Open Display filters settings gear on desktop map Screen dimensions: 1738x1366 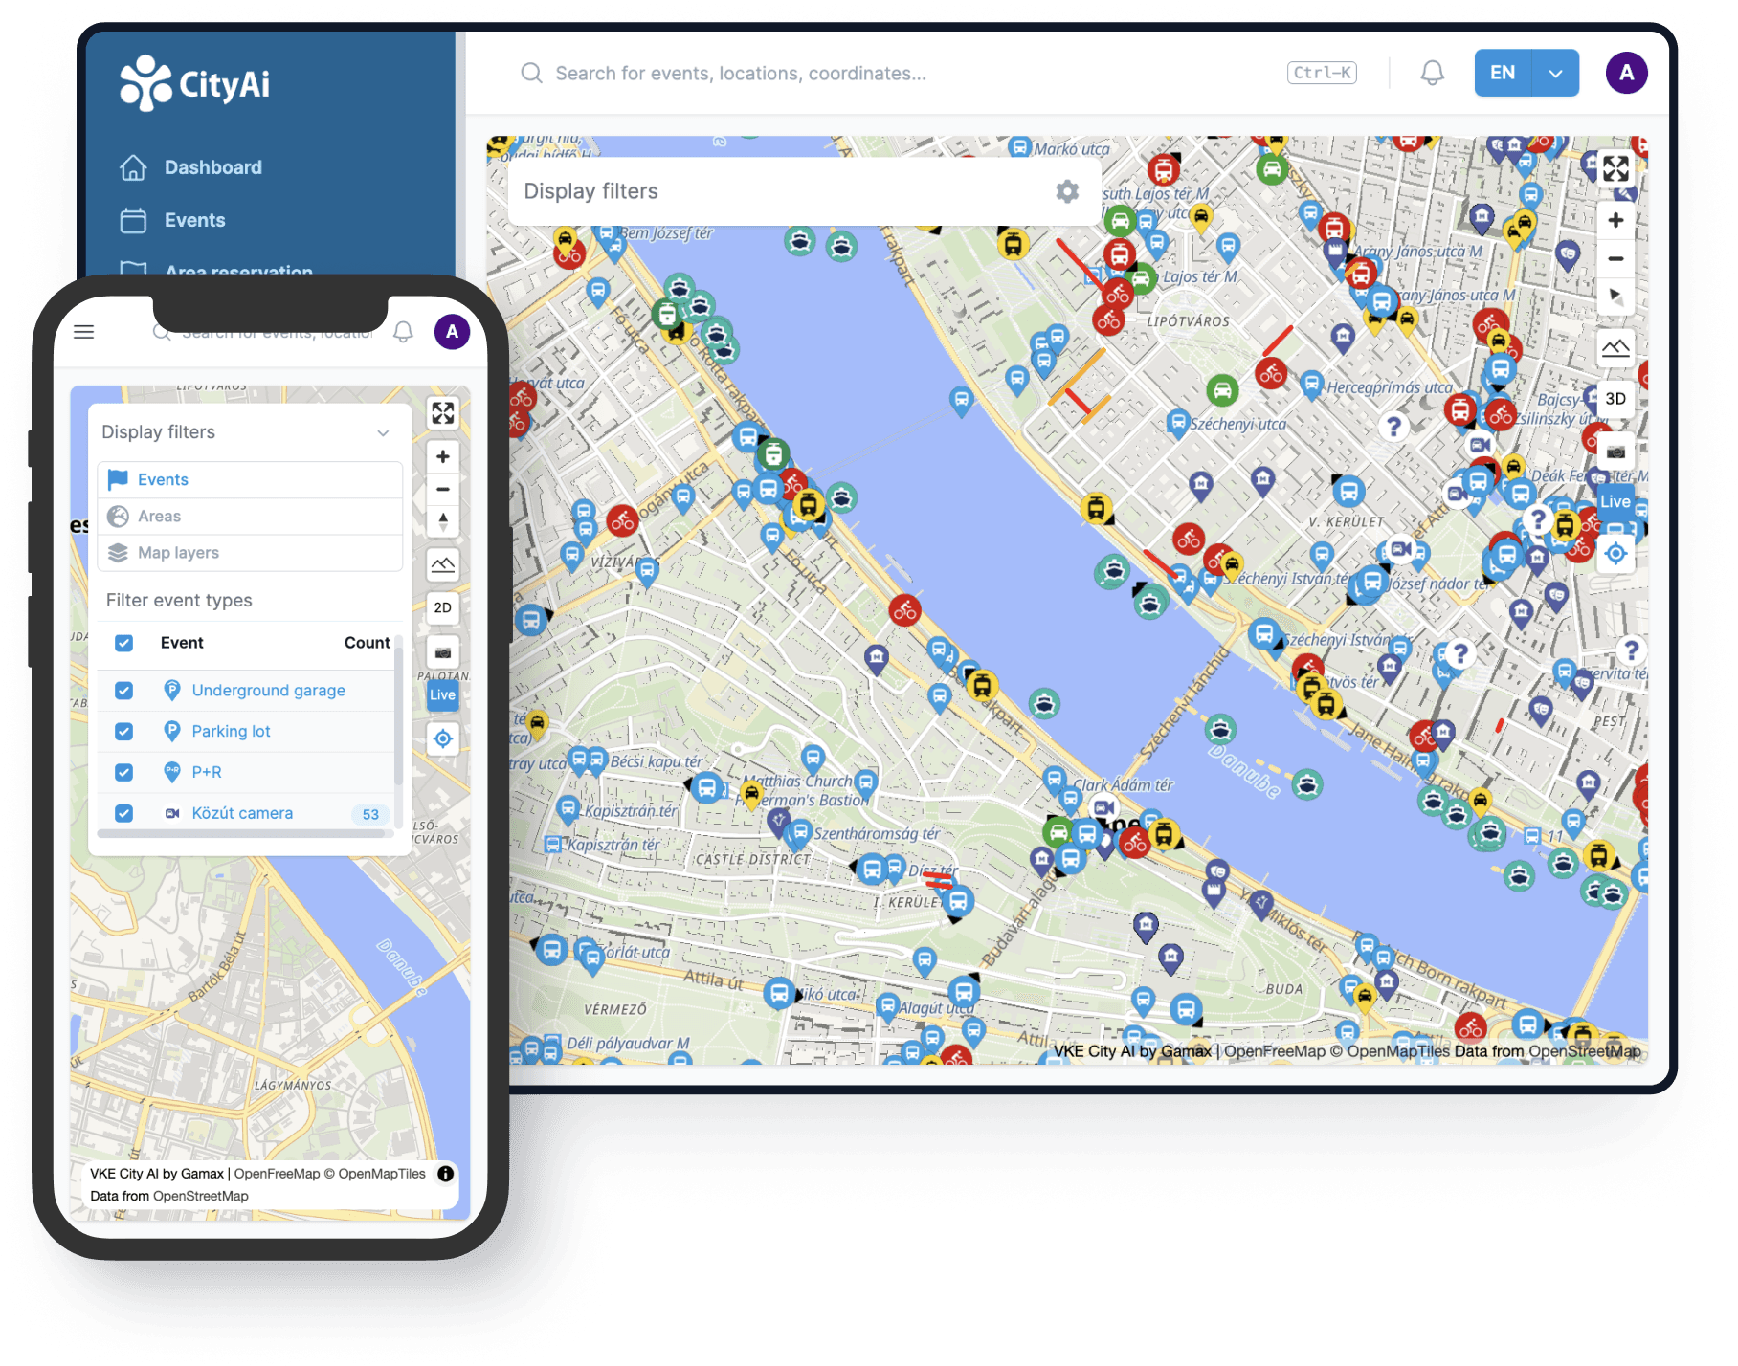coord(1067,191)
